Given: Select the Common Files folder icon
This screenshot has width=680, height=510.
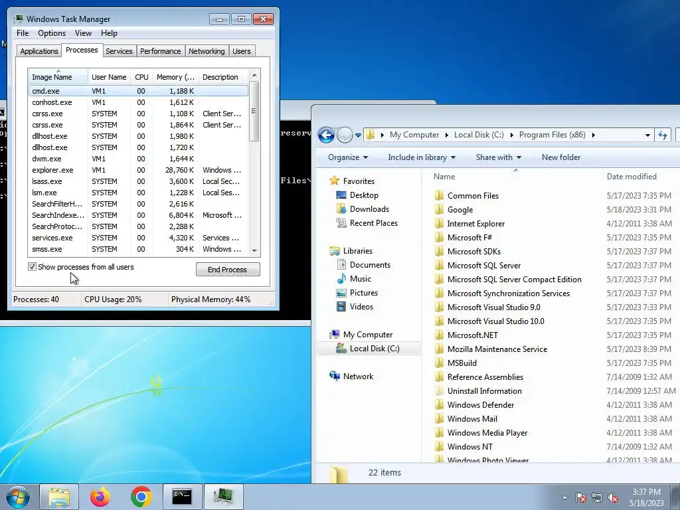Looking at the screenshot, I should 439,195.
